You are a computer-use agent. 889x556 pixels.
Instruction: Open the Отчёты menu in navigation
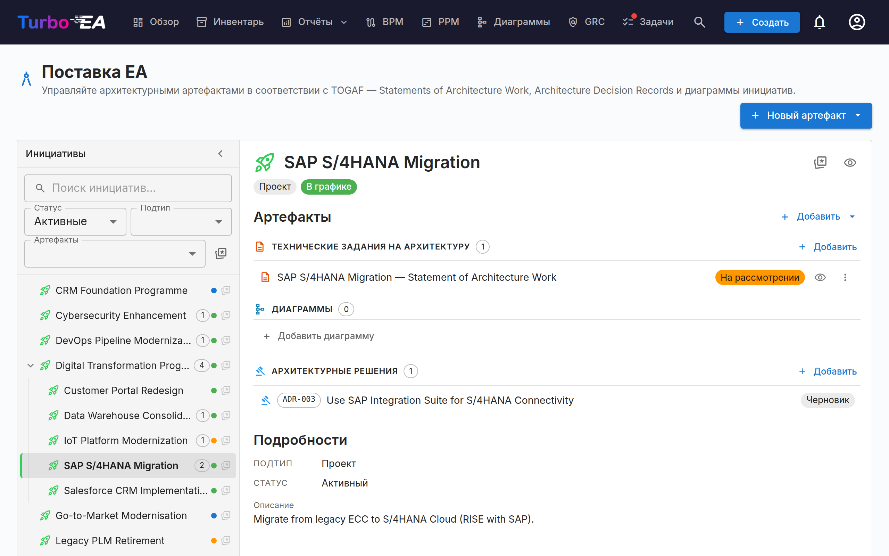click(315, 22)
